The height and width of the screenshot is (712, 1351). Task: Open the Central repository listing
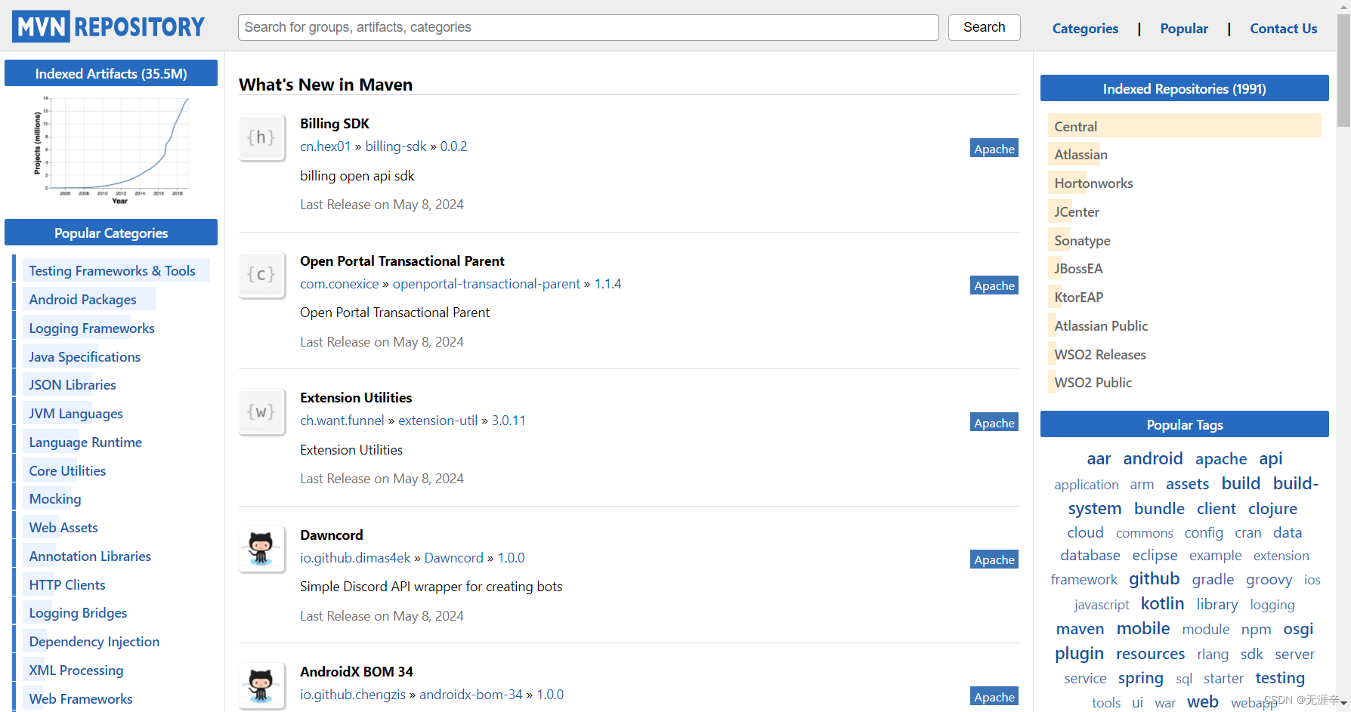[x=1076, y=125]
